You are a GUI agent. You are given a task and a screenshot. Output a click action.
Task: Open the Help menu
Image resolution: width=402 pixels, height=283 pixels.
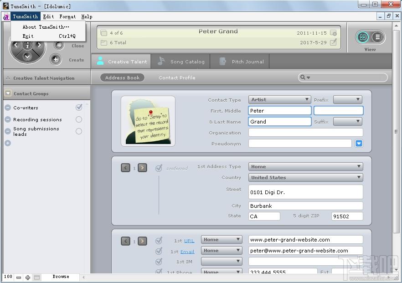point(87,17)
